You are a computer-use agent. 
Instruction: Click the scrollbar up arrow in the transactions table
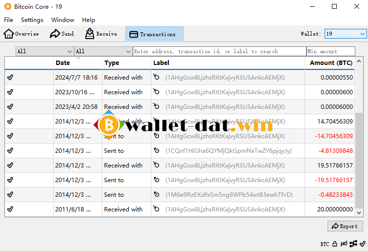coord(359,61)
